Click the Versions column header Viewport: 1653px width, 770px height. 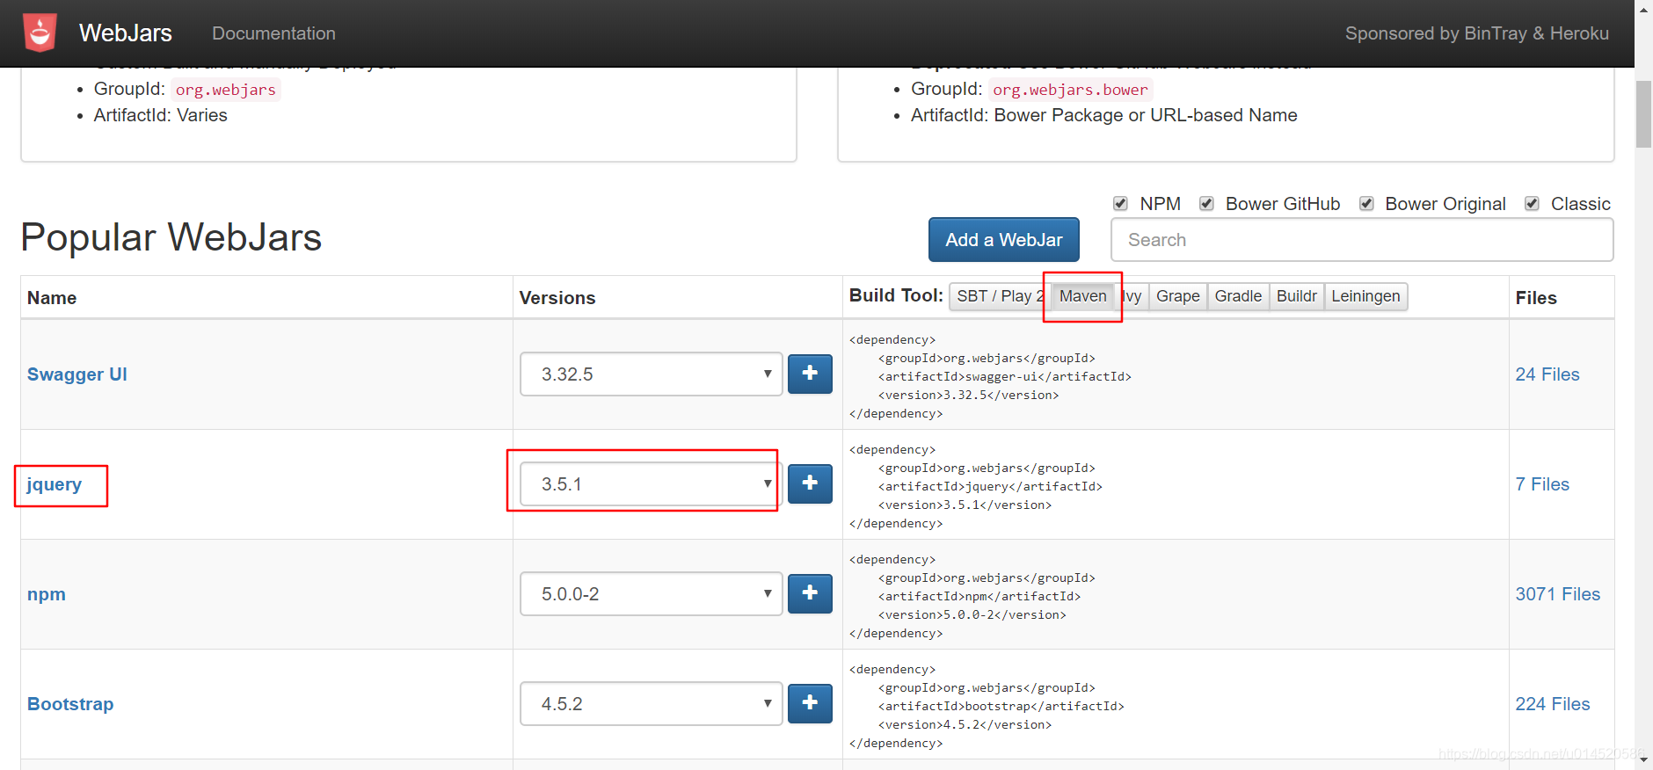point(557,298)
